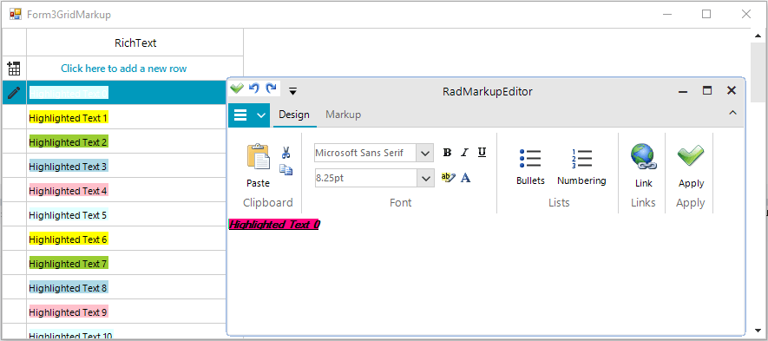Undo via quick access toolbar arrow
The width and height of the screenshot is (768, 341).
point(253,89)
